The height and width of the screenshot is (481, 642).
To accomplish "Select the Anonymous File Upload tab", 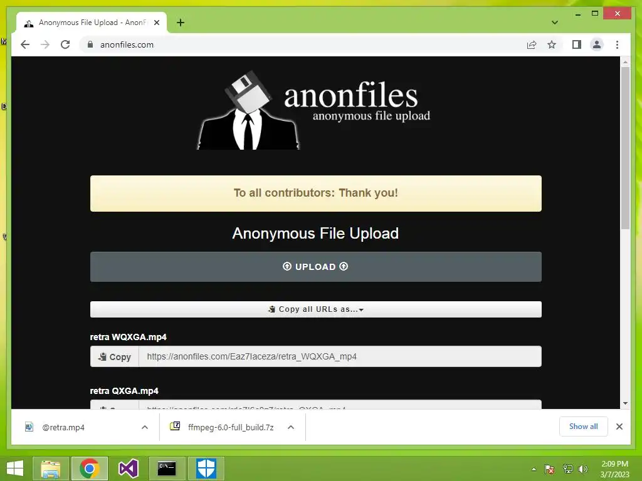I will (92, 23).
